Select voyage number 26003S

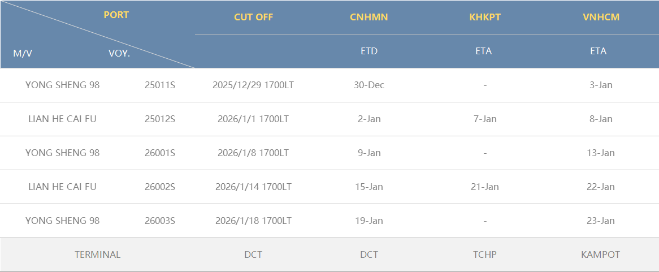coord(160,221)
